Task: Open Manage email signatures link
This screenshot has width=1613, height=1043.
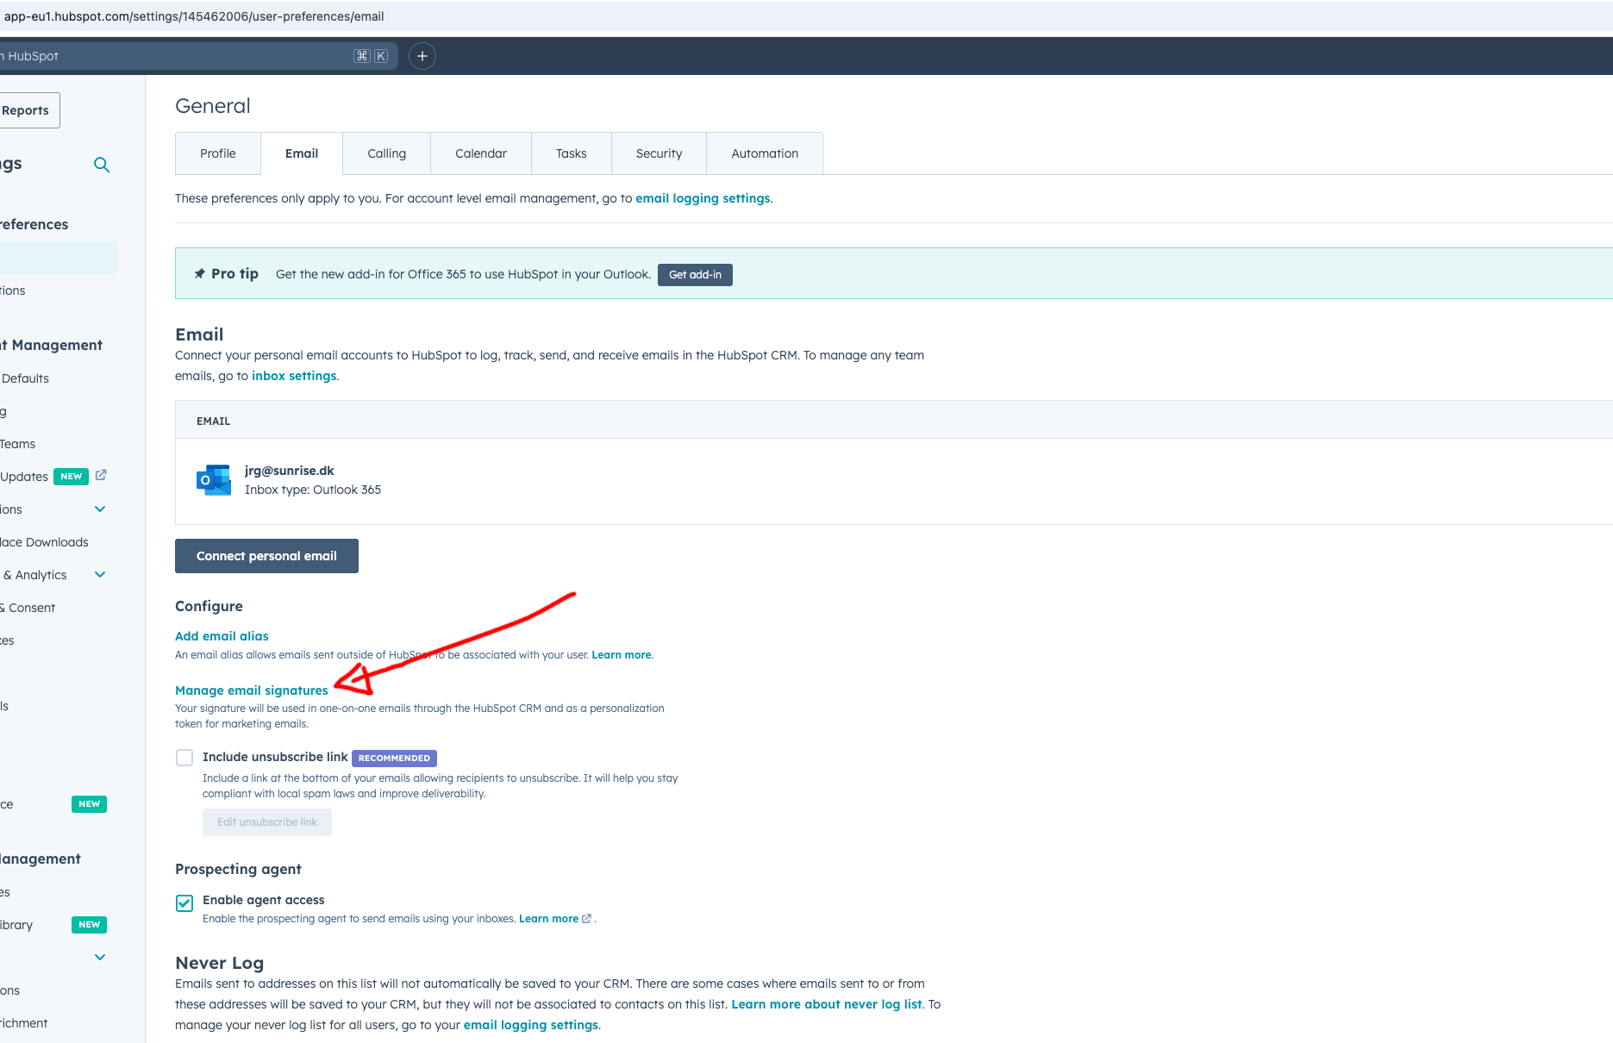Action: [x=251, y=690]
